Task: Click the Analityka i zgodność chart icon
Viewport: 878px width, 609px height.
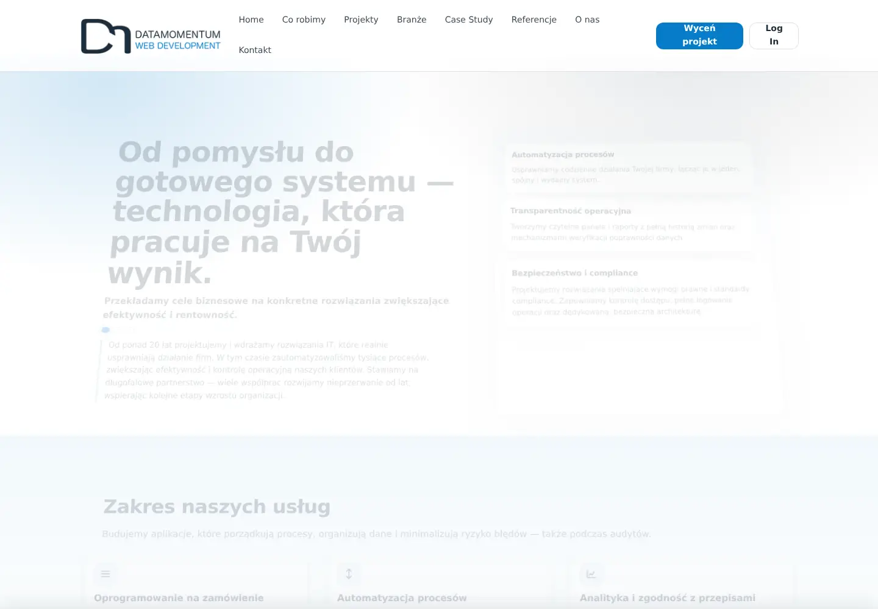Action: coord(591,574)
